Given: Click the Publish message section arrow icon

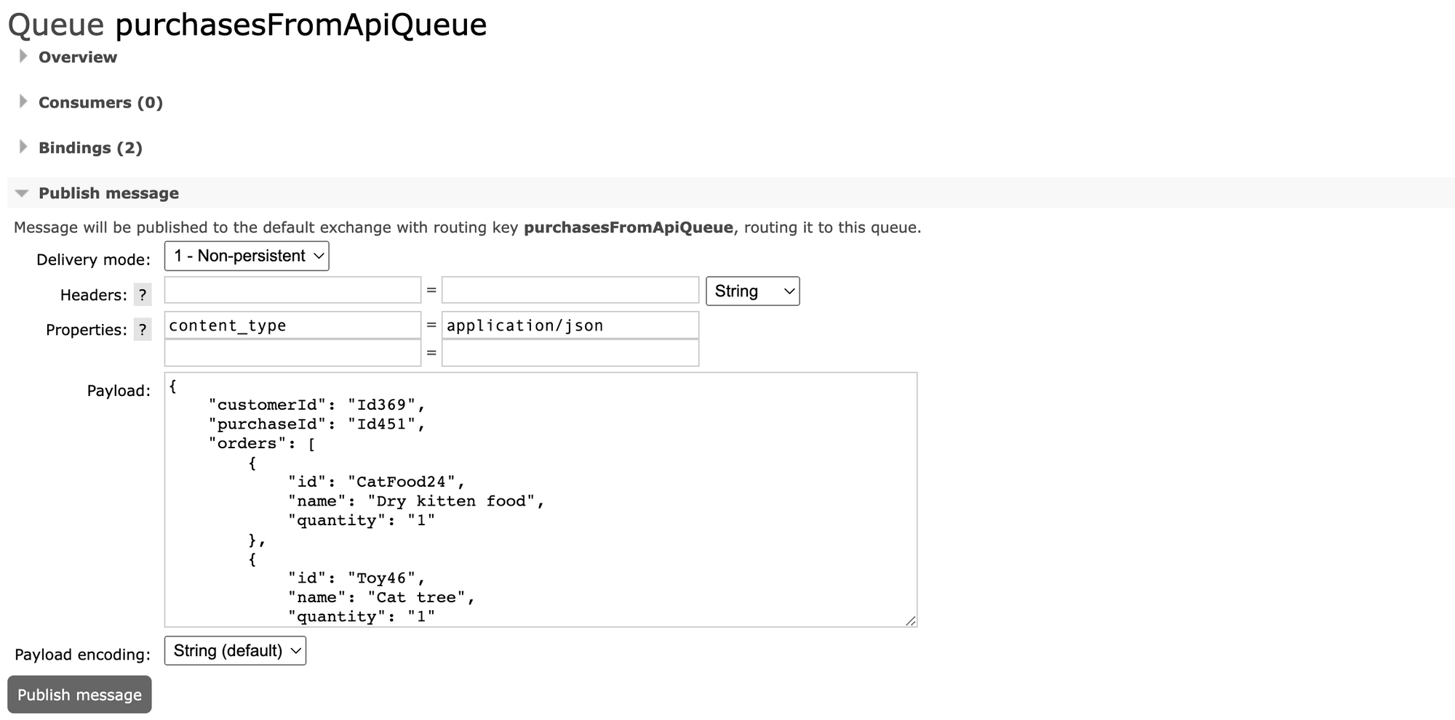Looking at the screenshot, I should pos(20,192).
